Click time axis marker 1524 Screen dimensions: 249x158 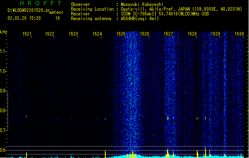(x=97, y=34)
